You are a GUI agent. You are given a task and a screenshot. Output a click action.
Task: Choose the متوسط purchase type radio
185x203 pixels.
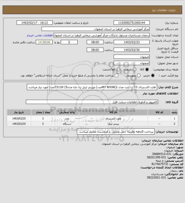coord(139,75)
